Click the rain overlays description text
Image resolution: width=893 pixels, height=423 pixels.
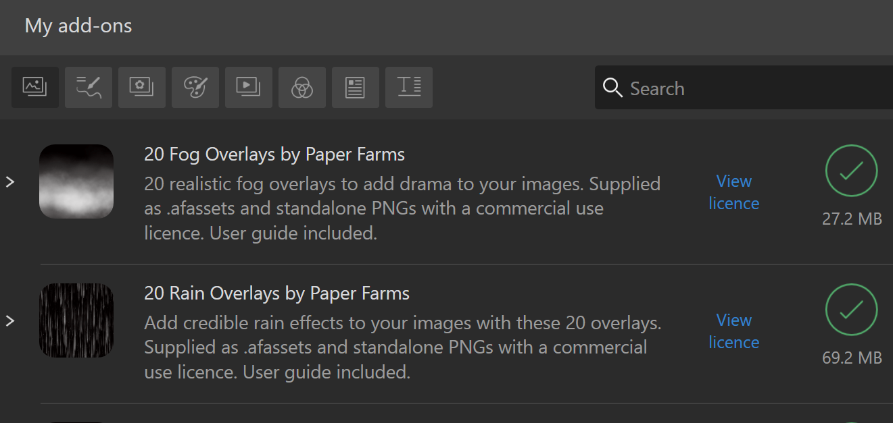point(403,347)
